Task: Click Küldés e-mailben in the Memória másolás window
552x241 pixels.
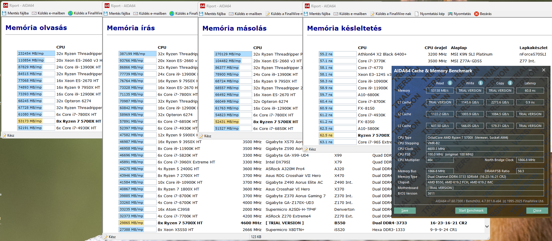Action: pos(245,14)
